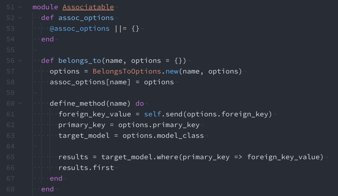Place cursor on @assoc_options instance variable
The width and height of the screenshot is (338, 196).
[x=79, y=29]
